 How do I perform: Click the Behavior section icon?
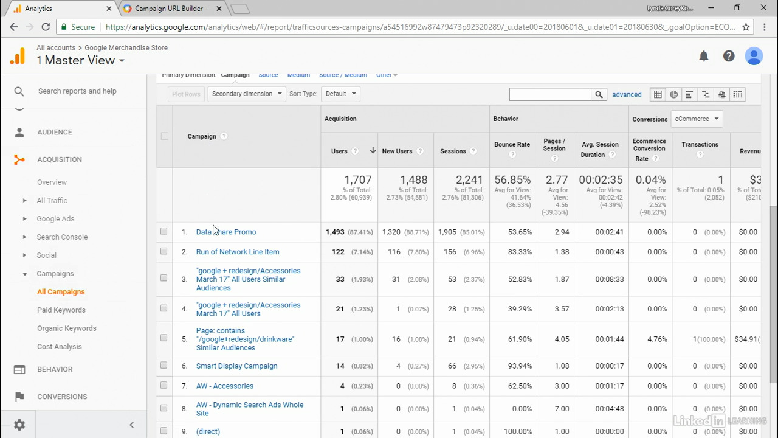(x=19, y=369)
